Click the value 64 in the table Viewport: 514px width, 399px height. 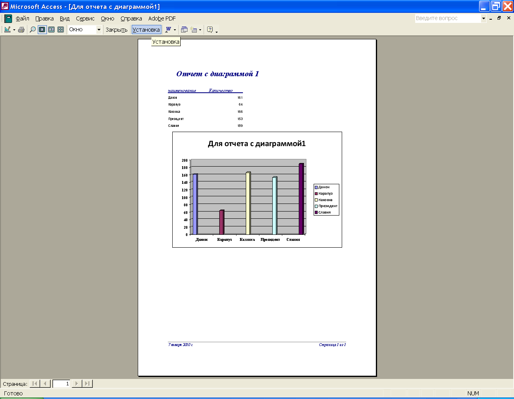click(x=241, y=104)
